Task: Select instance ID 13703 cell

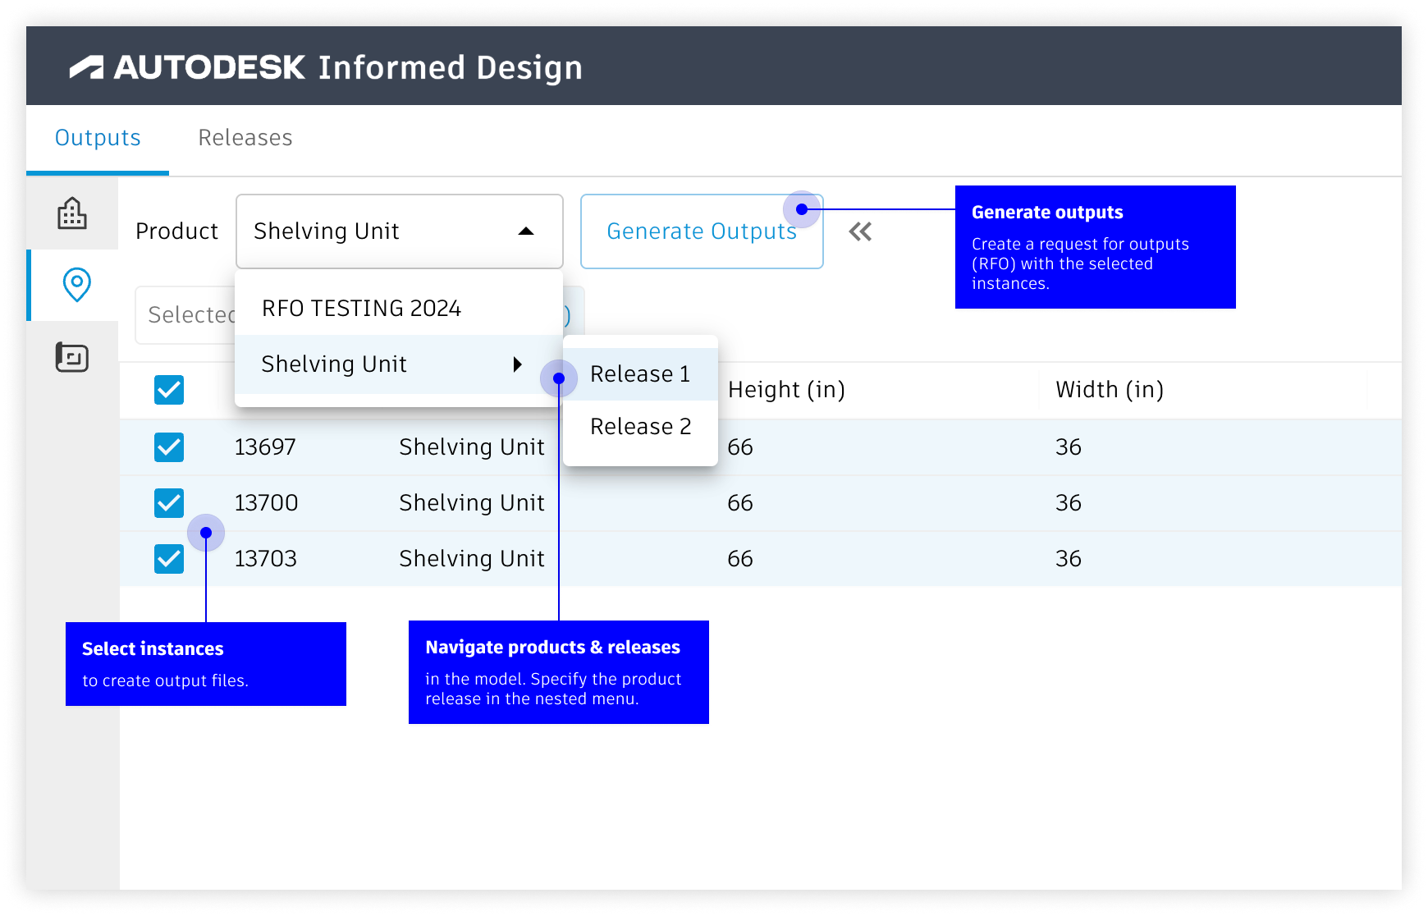Action: 266,559
